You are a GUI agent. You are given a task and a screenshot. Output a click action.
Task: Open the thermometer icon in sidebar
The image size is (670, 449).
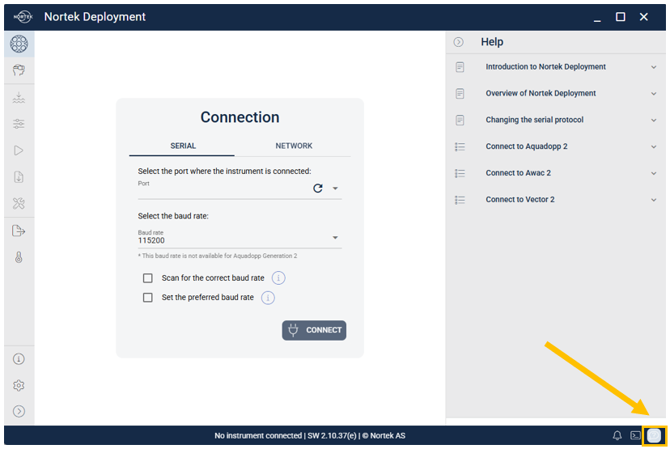pyautogui.click(x=19, y=257)
